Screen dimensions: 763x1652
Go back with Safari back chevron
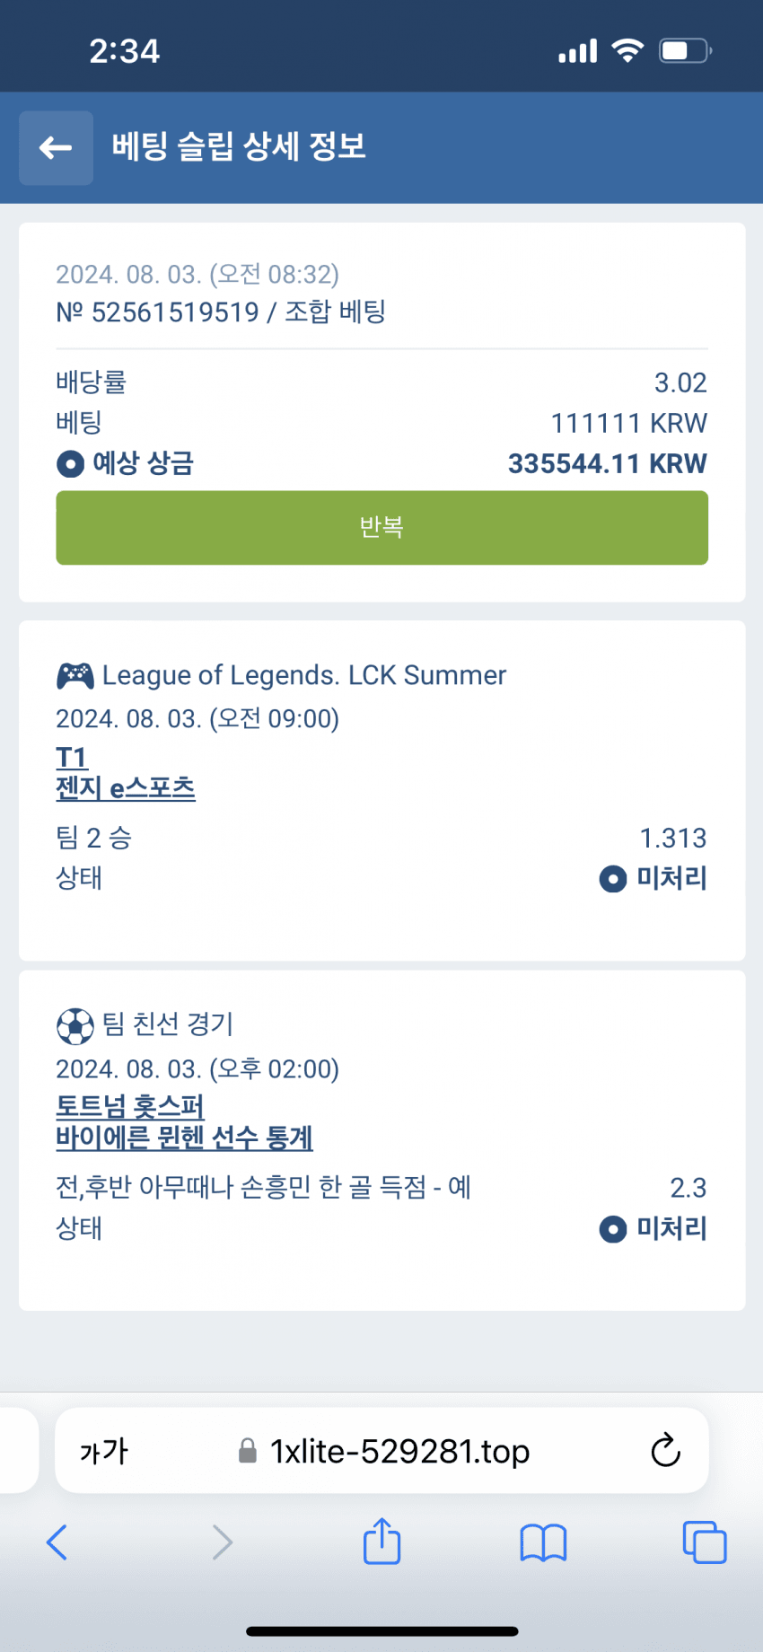click(x=57, y=1542)
